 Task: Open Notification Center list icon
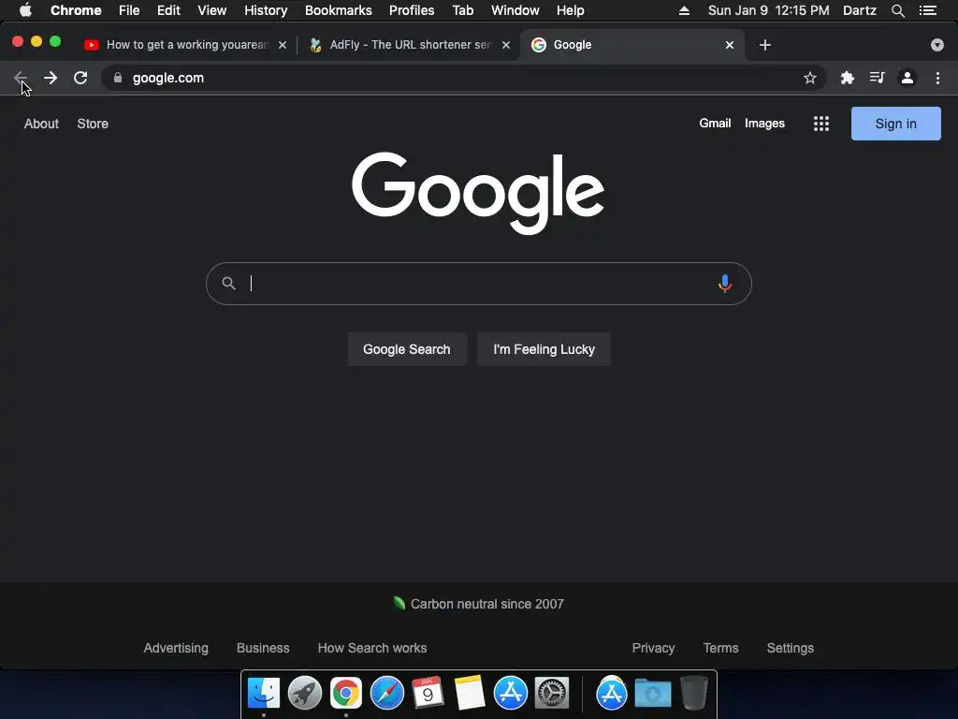pyautogui.click(x=928, y=10)
